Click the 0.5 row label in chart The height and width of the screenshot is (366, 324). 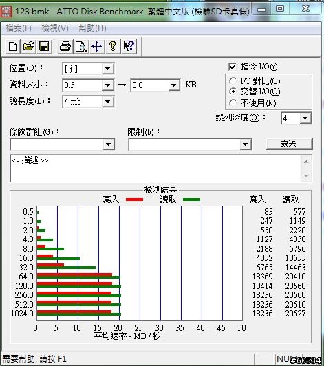tap(28, 212)
